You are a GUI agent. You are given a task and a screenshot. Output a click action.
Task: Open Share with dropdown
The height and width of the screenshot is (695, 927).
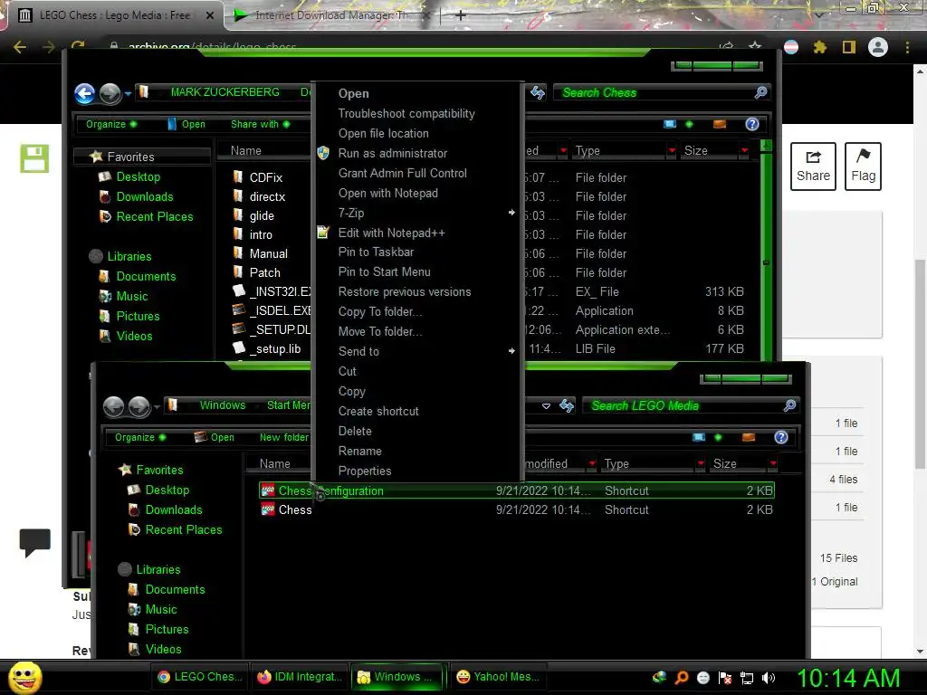260,124
